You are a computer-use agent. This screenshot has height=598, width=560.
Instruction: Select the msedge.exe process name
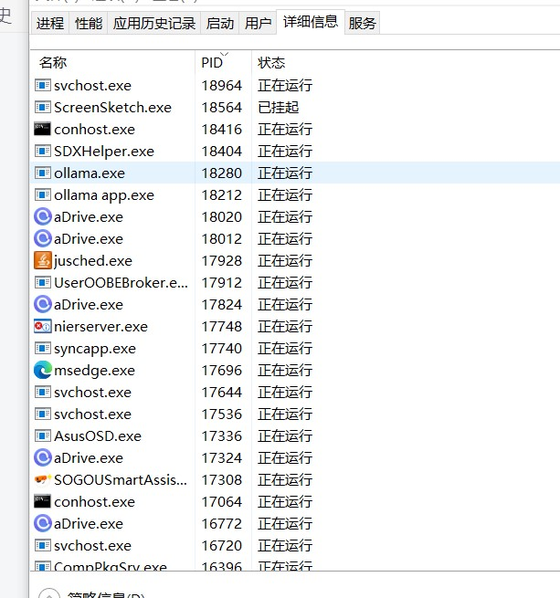(x=94, y=371)
